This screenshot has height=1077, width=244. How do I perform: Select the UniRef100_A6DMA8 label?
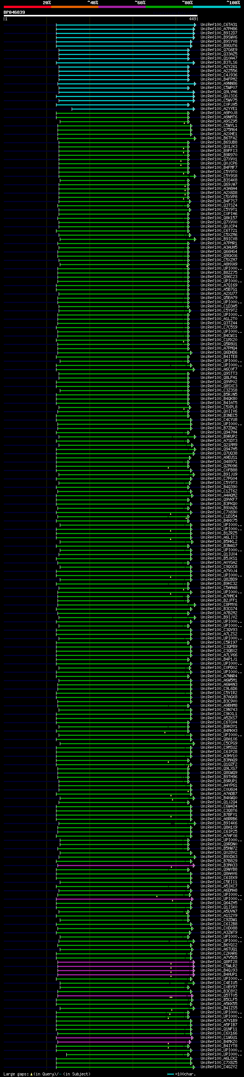(x=218, y=891)
